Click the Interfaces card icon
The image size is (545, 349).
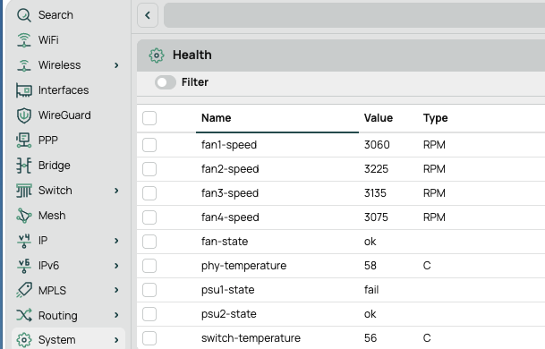pyautogui.click(x=24, y=90)
